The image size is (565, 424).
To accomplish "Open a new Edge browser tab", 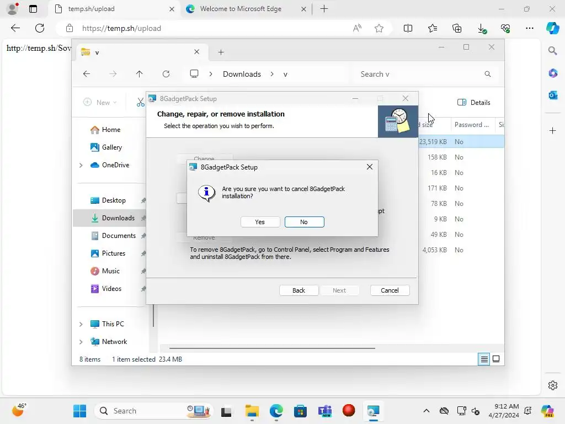I will point(324,9).
